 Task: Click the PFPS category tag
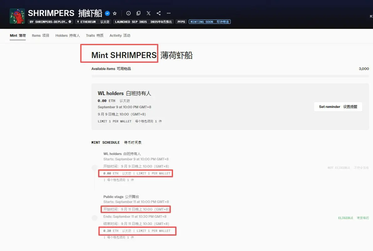coord(181,22)
